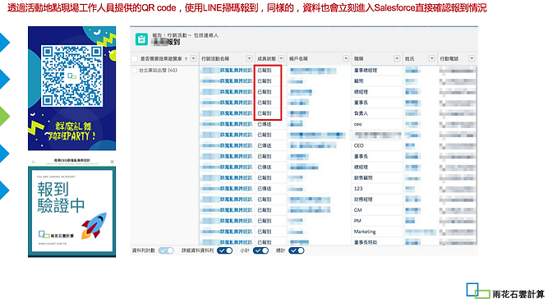The width and height of the screenshot is (548, 303).
Task: Open campaign link in the 董事總經理 row
Action: [x=227, y=71]
